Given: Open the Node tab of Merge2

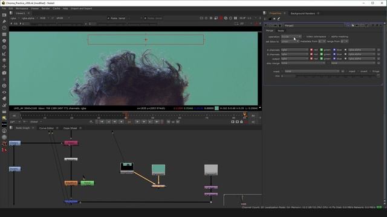Looking at the screenshot, I should [x=281, y=31].
